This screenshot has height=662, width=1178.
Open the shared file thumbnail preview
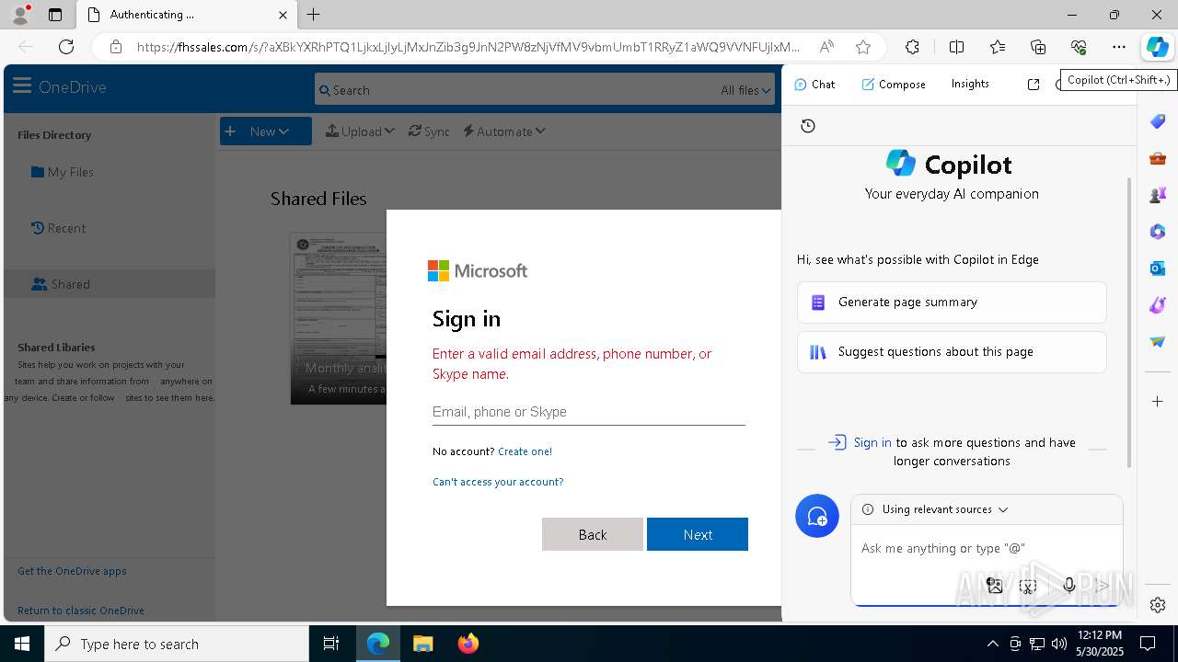click(x=339, y=318)
